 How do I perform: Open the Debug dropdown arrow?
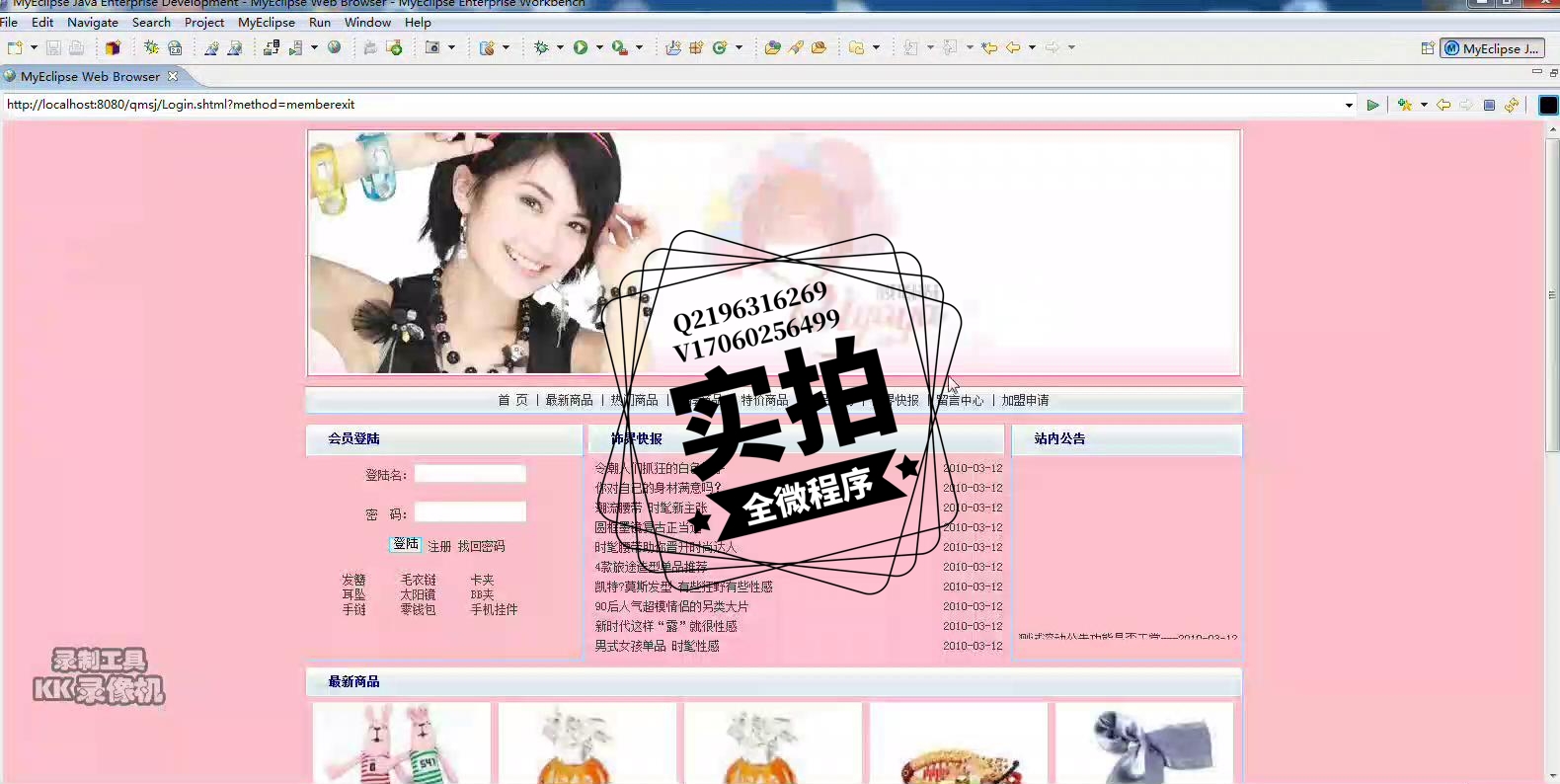tap(560, 47)
